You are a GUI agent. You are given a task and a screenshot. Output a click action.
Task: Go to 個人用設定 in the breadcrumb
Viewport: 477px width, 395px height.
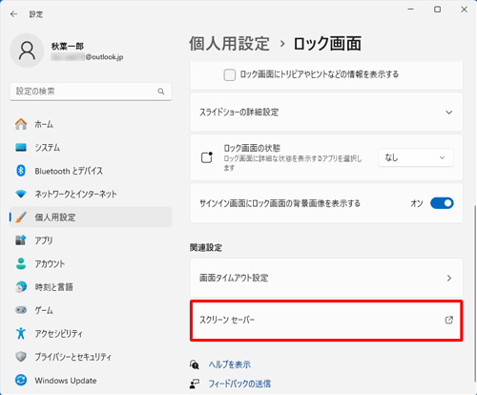tap(229, 44)
